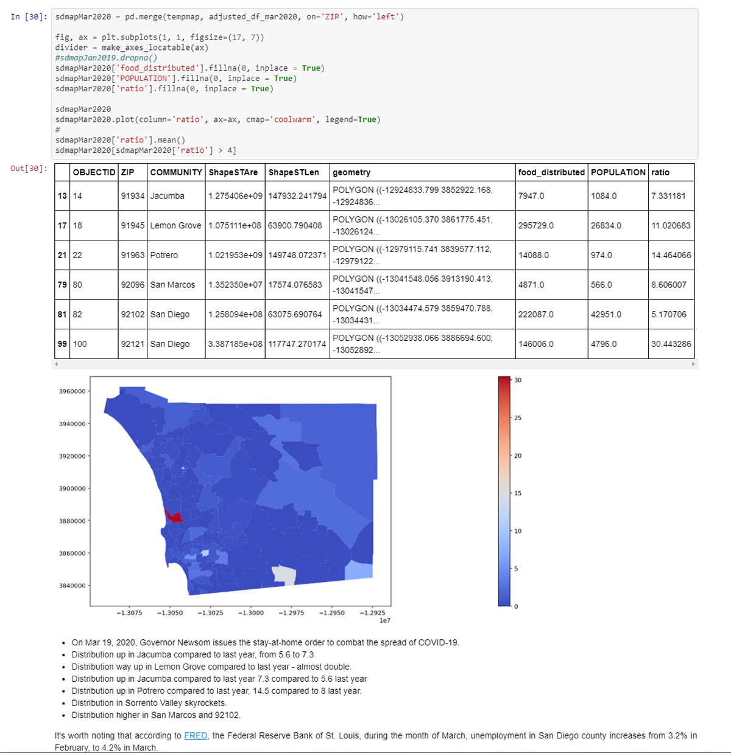Click ZIP cell 91934
731x753 pixels.
coord(133,196)
